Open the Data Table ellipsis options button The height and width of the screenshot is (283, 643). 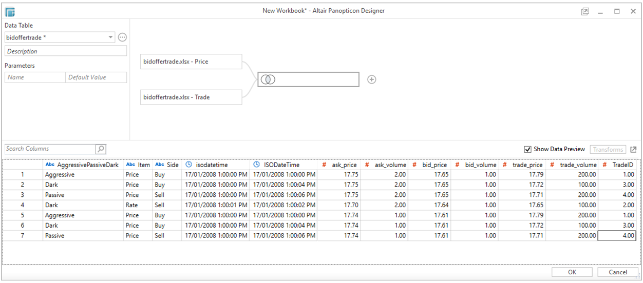pyautogui.click(x=122, y=37)
